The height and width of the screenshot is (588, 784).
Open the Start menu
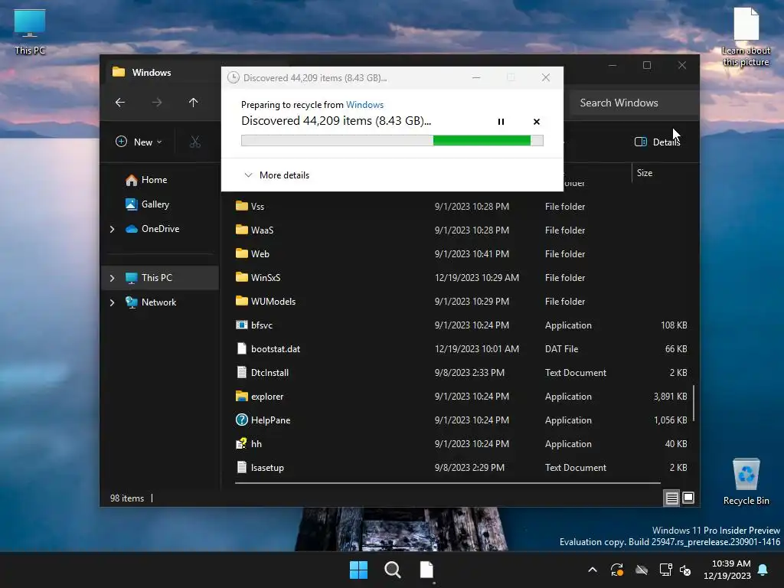click(x=358, y=570)
